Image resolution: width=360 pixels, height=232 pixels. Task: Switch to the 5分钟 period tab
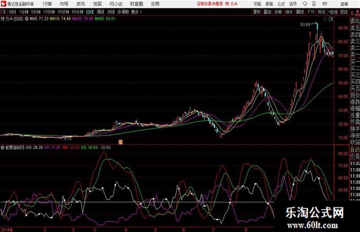click(36, 12)
